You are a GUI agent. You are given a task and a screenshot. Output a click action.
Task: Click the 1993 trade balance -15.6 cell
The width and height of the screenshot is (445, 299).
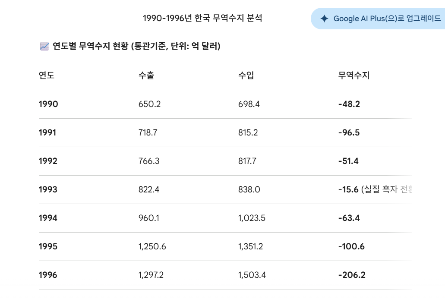(349, 189)
